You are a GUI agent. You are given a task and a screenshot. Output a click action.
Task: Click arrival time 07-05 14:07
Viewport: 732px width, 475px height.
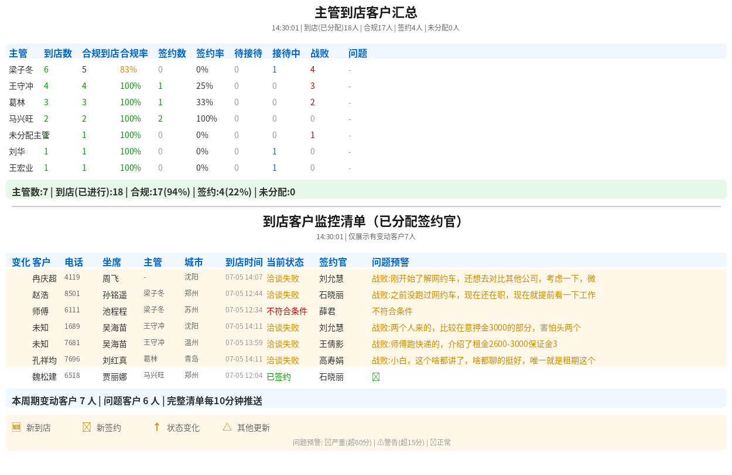244,277
